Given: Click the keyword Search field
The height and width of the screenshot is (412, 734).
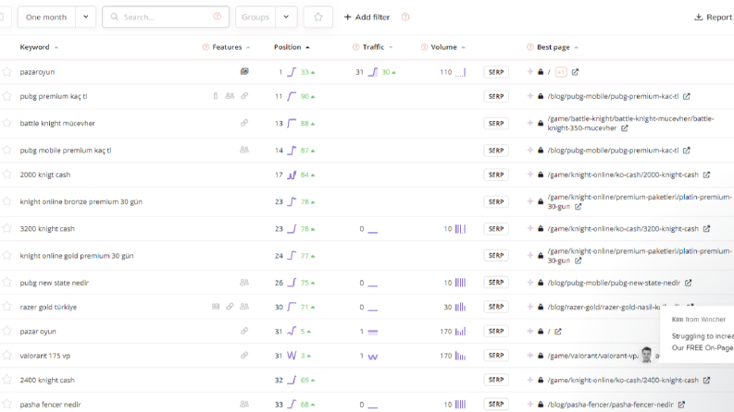Looking at the screenshot, I should pyautogui.click(x=166, y=17).
